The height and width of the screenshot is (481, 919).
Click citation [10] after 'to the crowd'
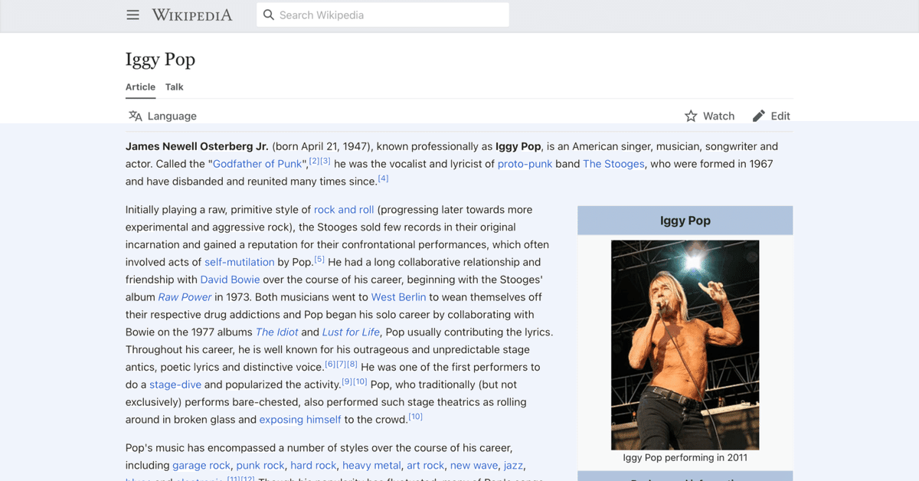[x=415, y=417]
